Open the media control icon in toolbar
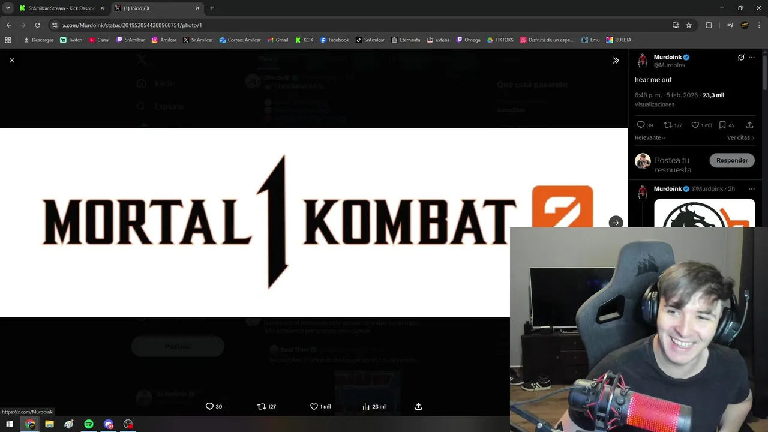 (x=730, y=25)
